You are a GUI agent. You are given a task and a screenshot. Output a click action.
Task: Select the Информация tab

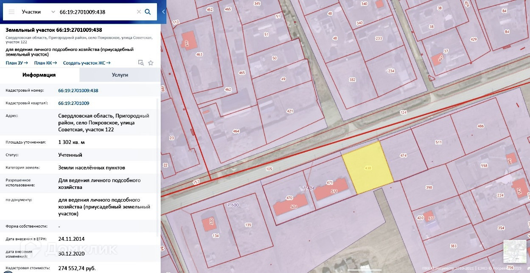point(39,75)
